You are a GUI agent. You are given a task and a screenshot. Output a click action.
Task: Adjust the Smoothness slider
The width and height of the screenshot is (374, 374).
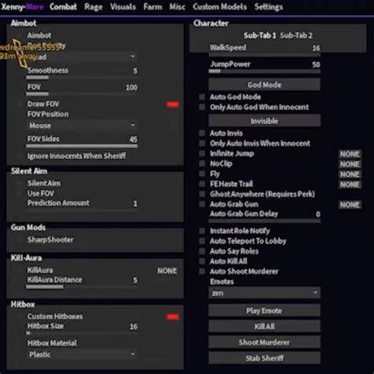coord(82,77)
